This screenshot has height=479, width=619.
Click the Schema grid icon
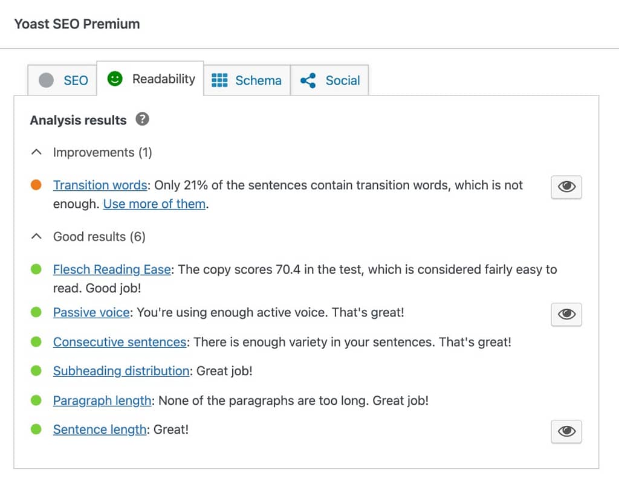[x=219, y=80]
